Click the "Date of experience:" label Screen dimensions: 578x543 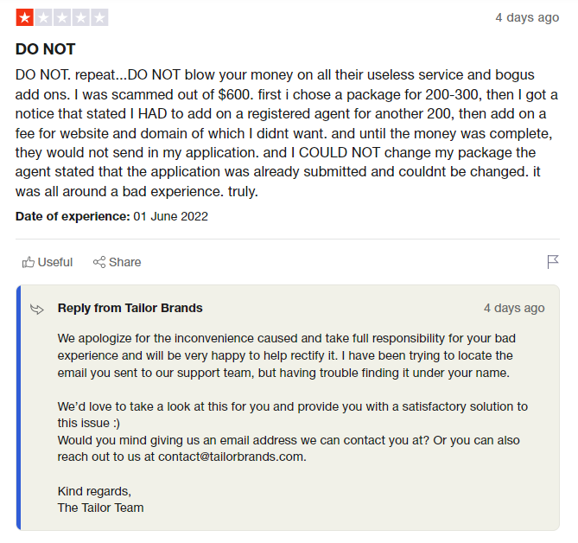(73, 216)
